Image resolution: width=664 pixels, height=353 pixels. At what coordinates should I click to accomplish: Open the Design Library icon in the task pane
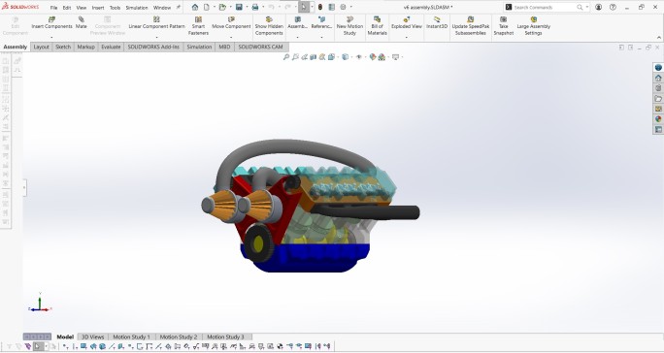coord(658,88)
